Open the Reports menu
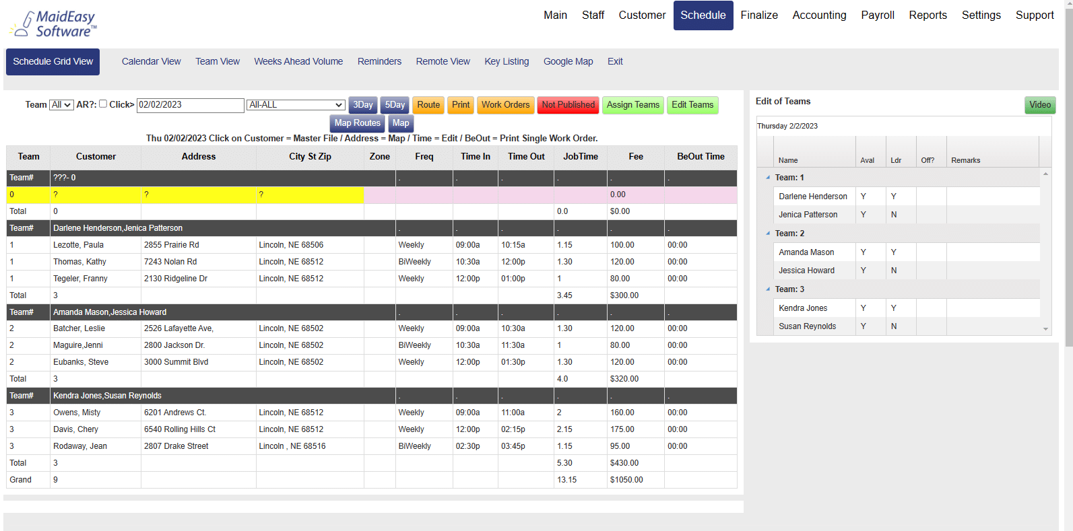 point(928,15)
